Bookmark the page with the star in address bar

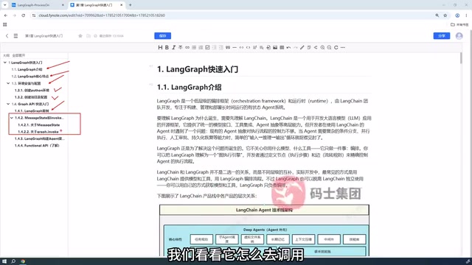[x=445, y=15]
